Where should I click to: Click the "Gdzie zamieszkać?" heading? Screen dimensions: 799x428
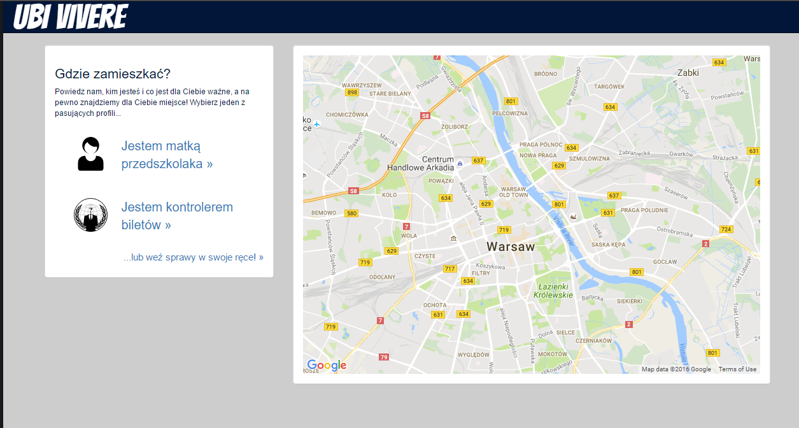pos(113,74)
